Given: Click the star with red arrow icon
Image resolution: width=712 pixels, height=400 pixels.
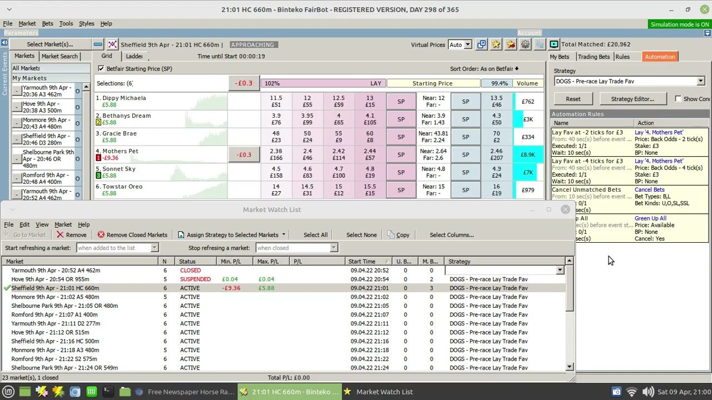Looking at the screenshot, I should pos(511,44).
